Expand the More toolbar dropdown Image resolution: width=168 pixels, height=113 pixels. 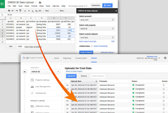click(x=63, y=11)
